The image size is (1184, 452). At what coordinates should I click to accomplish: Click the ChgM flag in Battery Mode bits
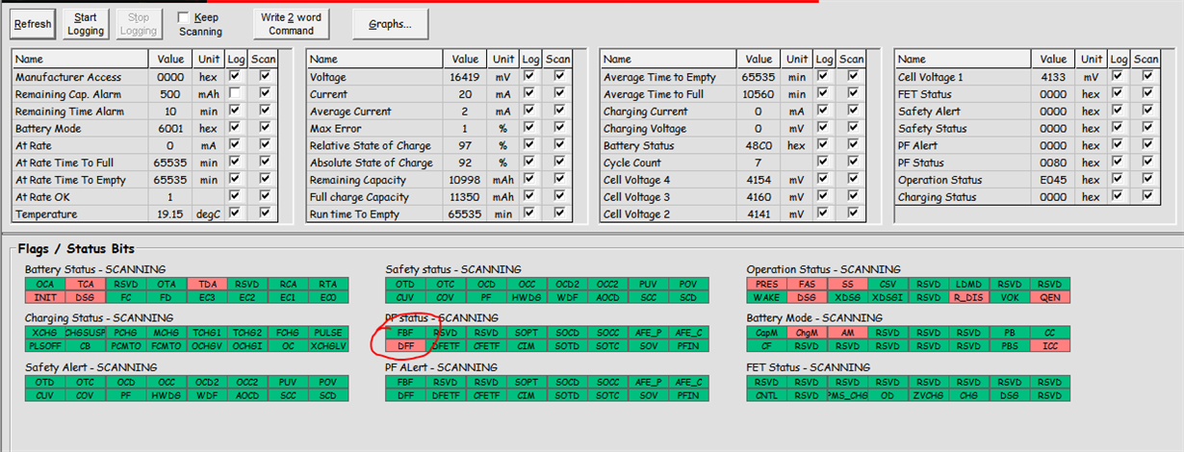pyautogui.click(x=807, y=333)
